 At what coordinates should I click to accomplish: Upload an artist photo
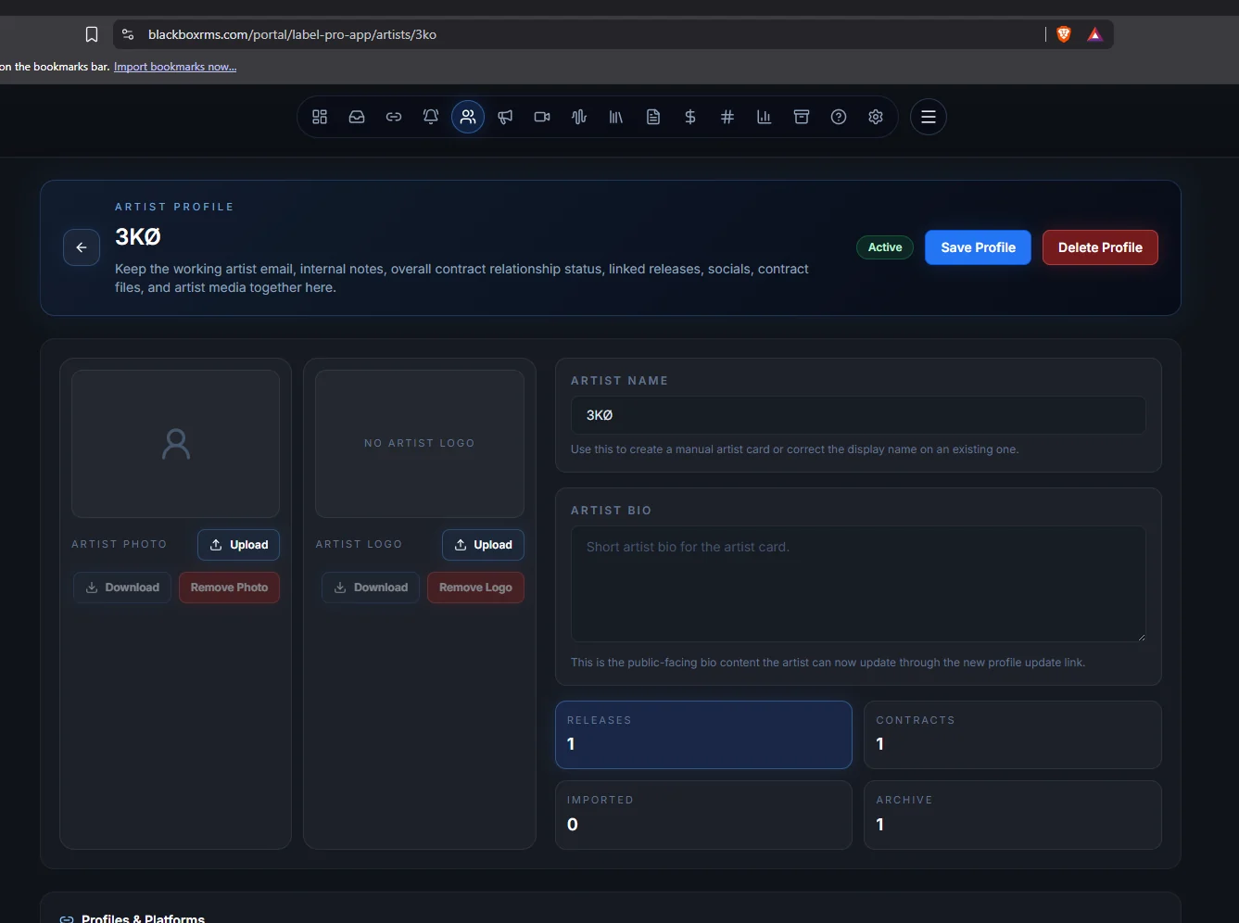point(238,545)
